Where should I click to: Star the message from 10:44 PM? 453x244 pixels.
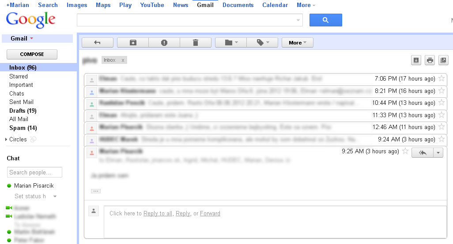pos(442,103)
